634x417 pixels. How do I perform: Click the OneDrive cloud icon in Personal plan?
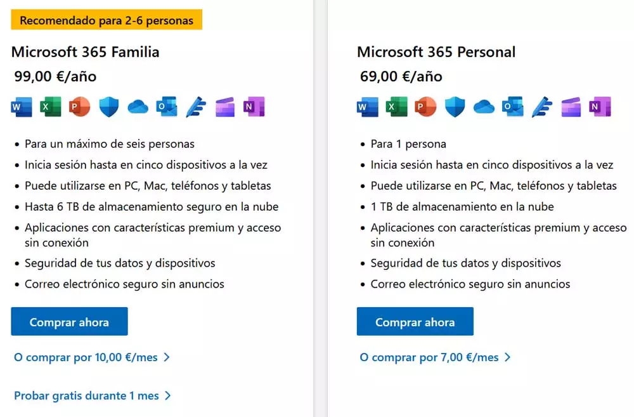click(x=484, y=107)
